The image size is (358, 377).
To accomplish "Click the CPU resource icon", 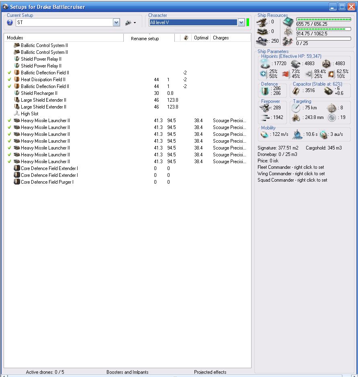I will point(288,22).
